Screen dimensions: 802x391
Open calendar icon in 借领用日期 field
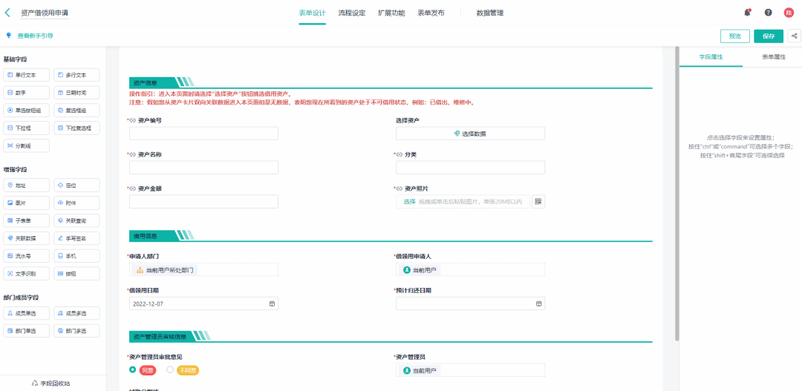point(272,303)
